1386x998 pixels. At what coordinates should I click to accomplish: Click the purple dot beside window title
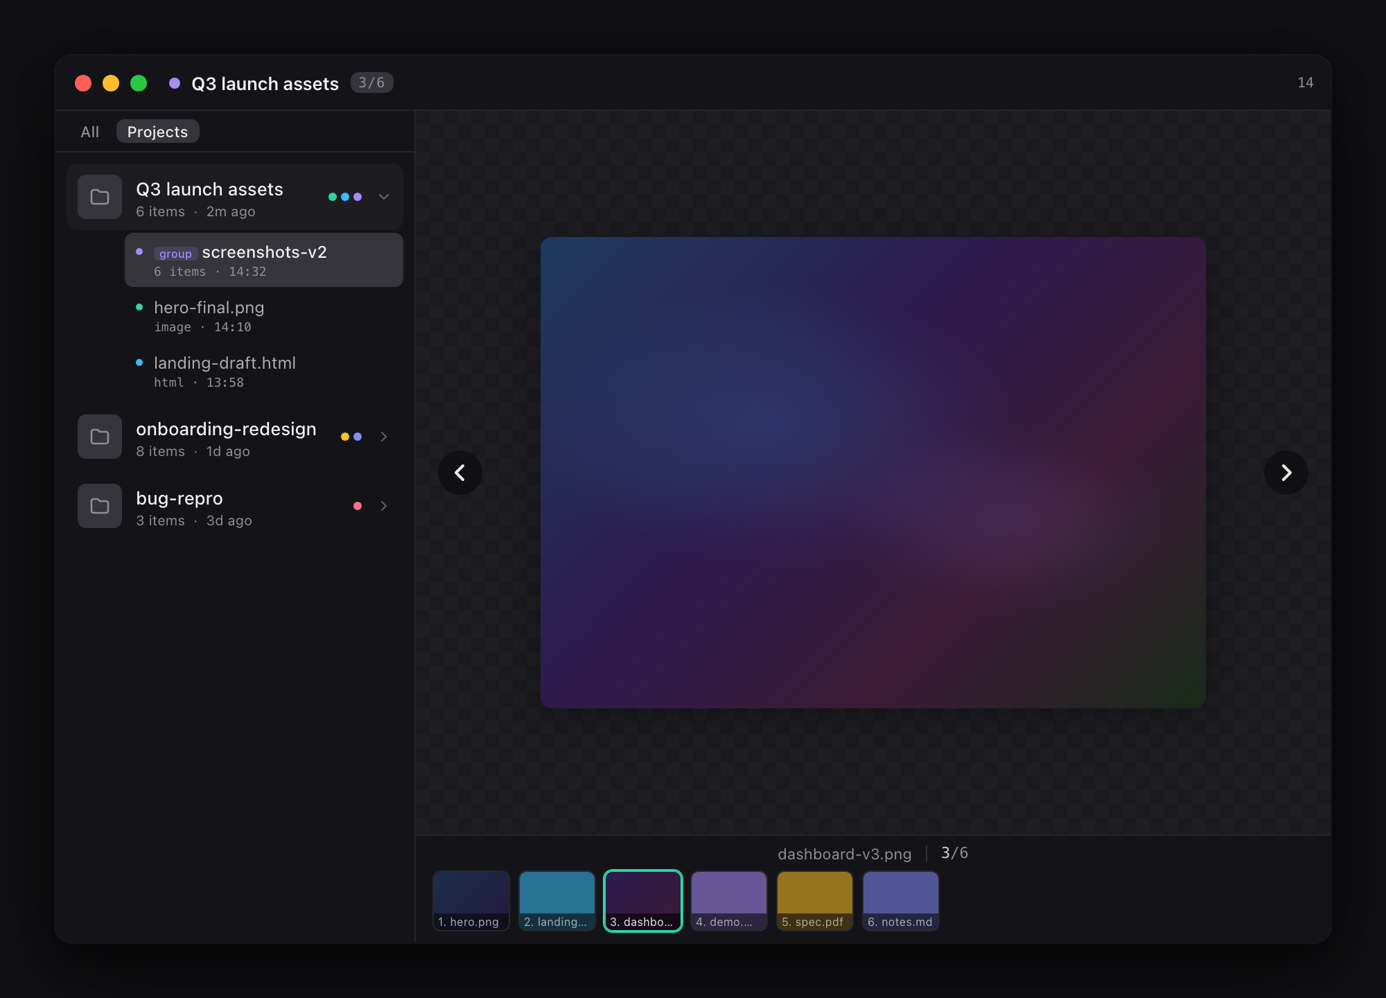175,83
